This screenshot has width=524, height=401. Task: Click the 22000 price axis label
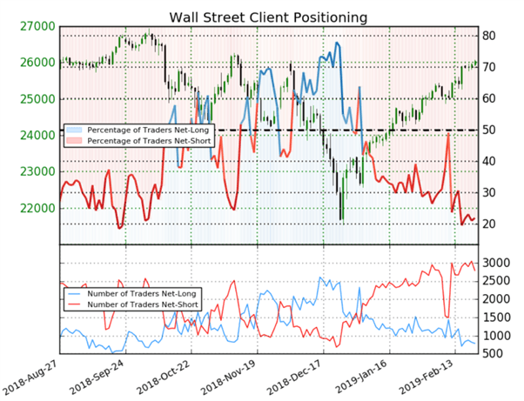coord(37,209)
